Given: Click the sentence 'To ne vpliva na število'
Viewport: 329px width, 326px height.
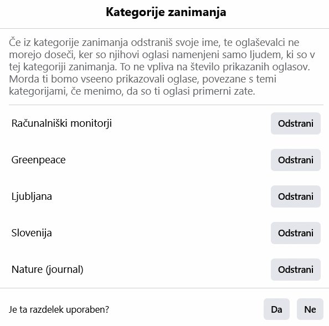Looking at the screenshot, I should point(215,67).
